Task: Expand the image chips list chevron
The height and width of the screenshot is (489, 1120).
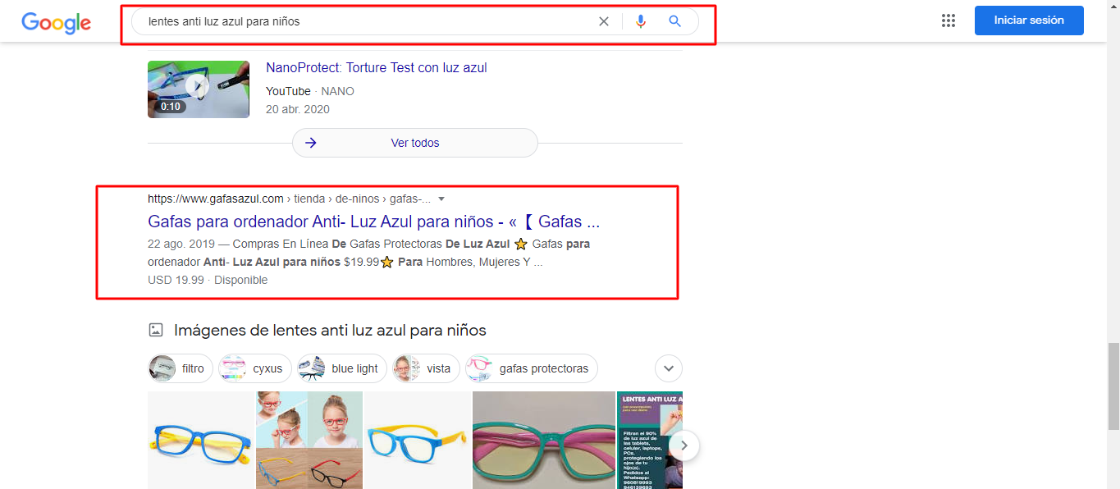Action: 669,368
